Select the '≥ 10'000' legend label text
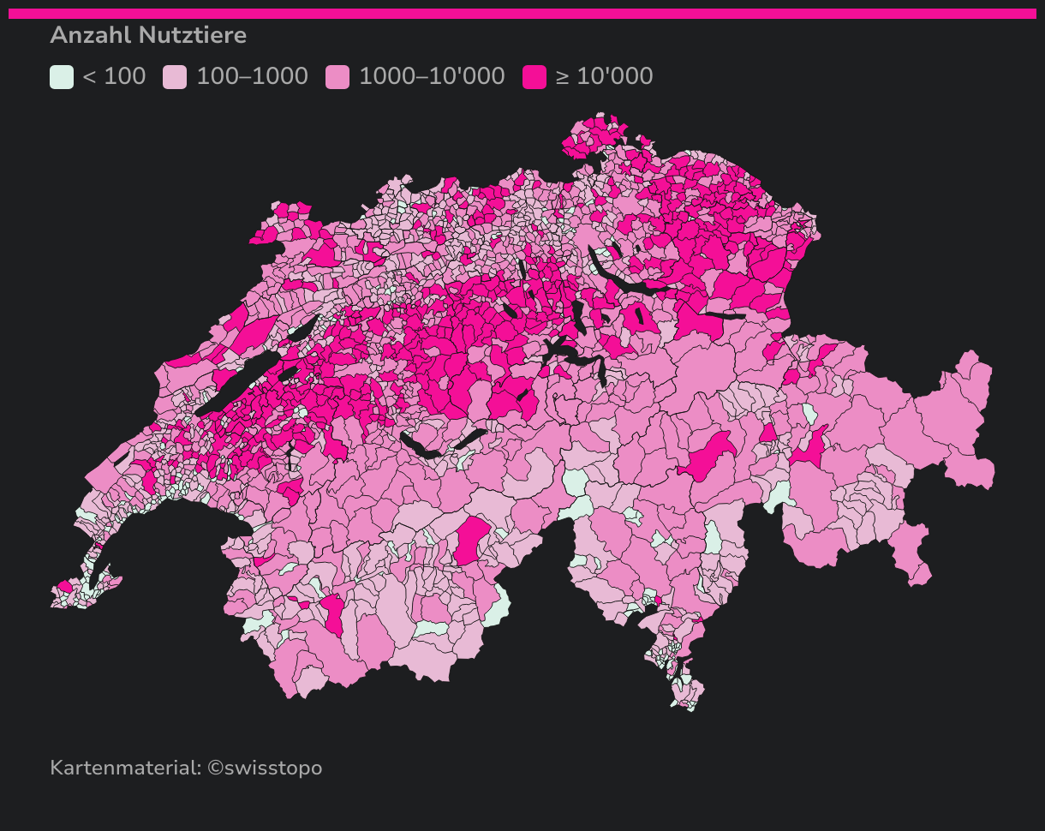 [x=605, y=76]
